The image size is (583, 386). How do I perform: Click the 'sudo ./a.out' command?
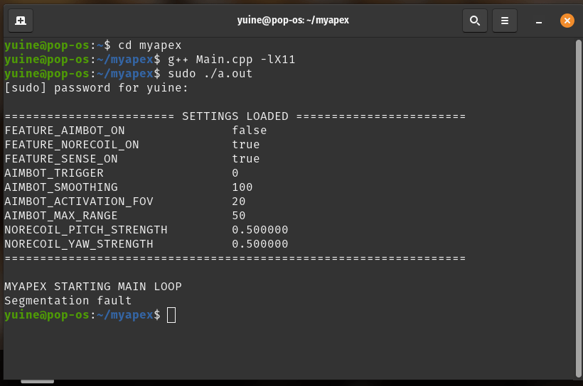210,74
